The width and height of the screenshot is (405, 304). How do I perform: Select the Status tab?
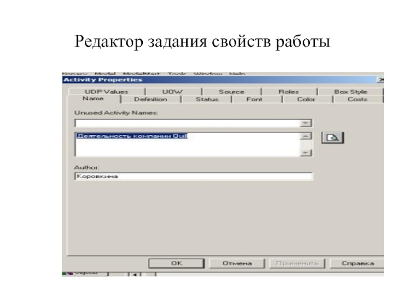207,99
